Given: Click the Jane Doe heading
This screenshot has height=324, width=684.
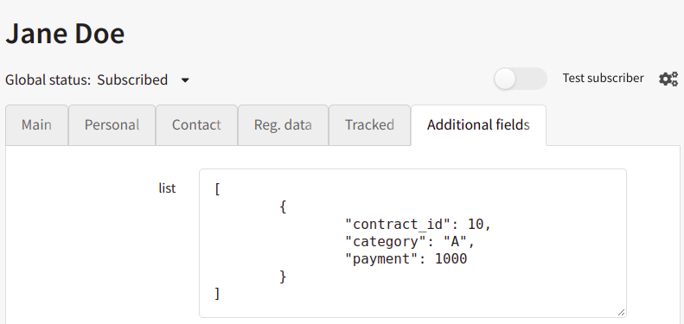Looking at the screenshot, I should pos(65,34).
